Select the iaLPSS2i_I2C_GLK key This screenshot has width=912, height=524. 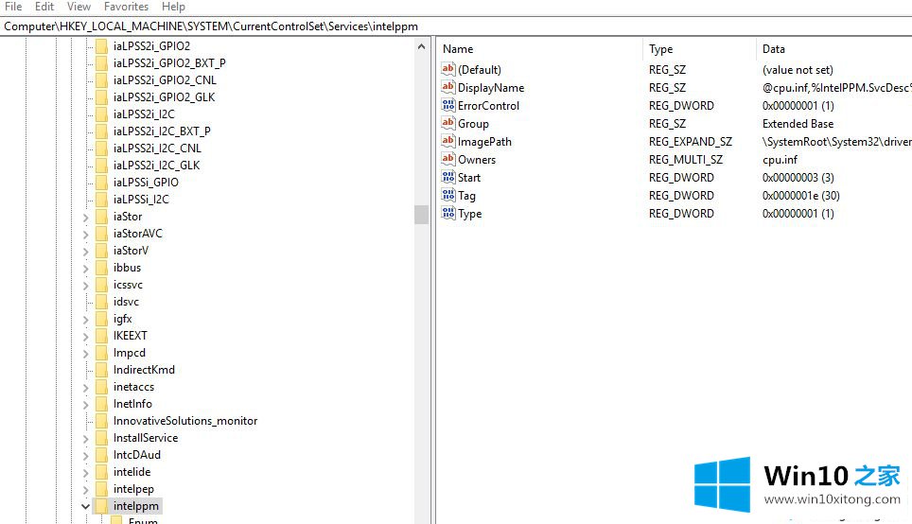(156, 166)
